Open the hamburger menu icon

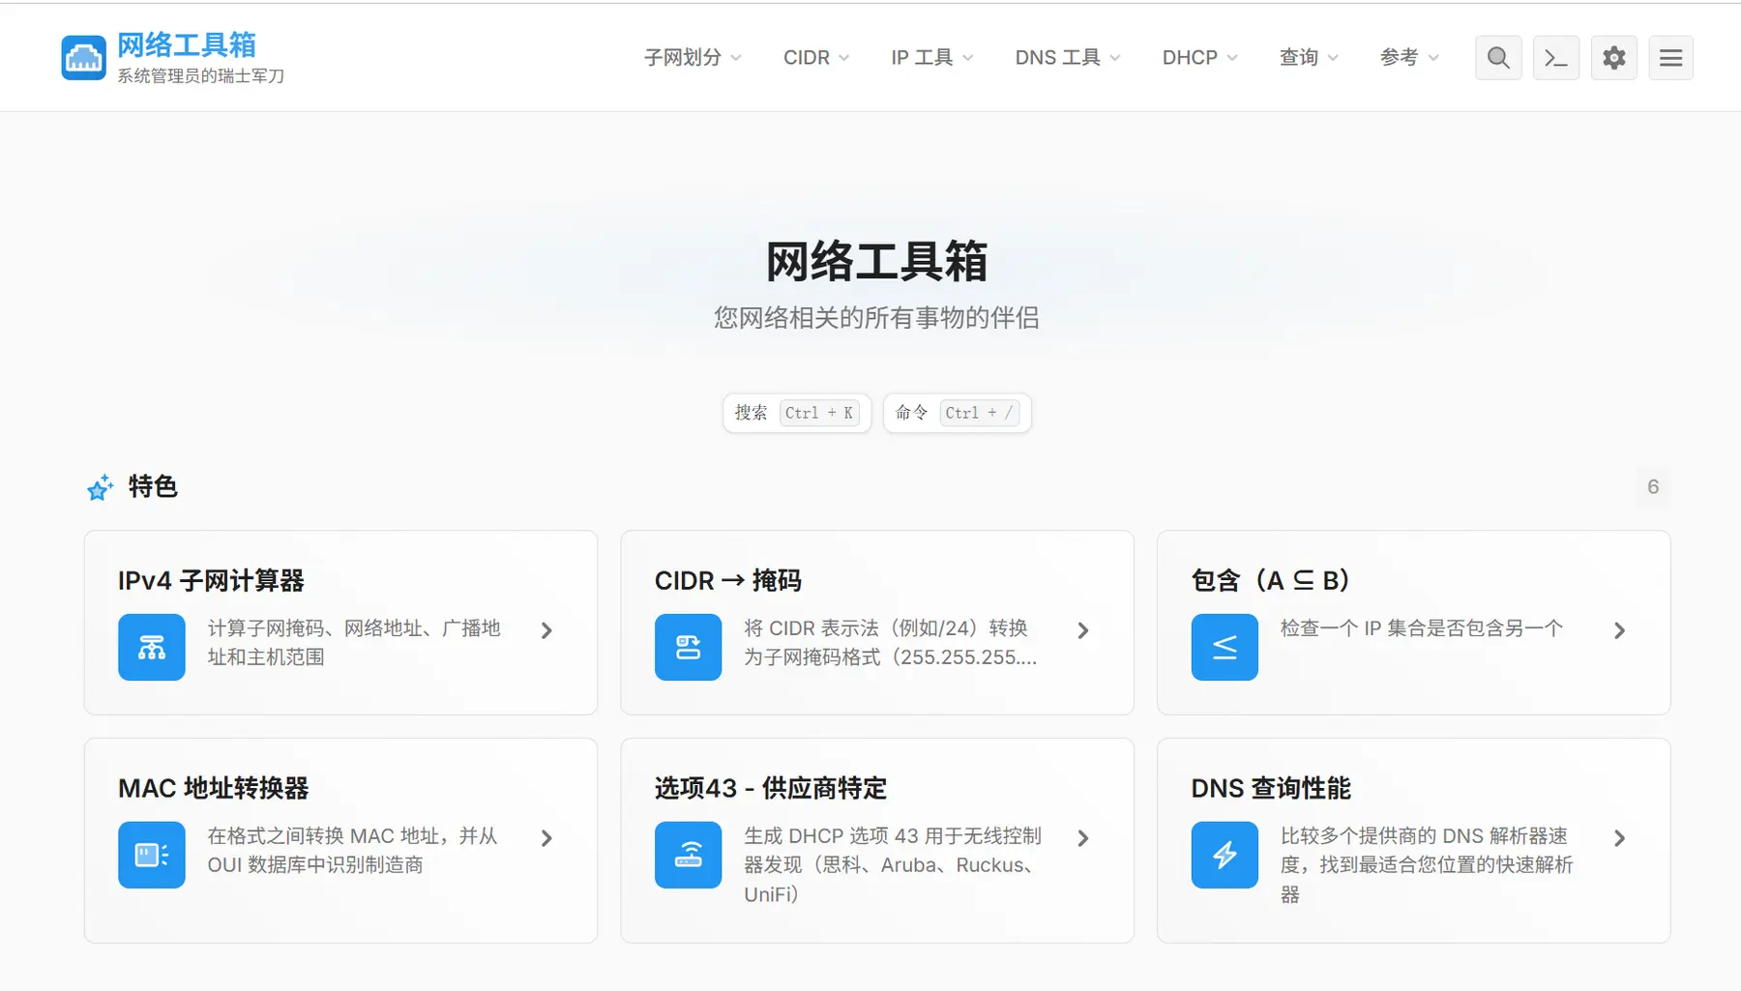point(1671,58)
